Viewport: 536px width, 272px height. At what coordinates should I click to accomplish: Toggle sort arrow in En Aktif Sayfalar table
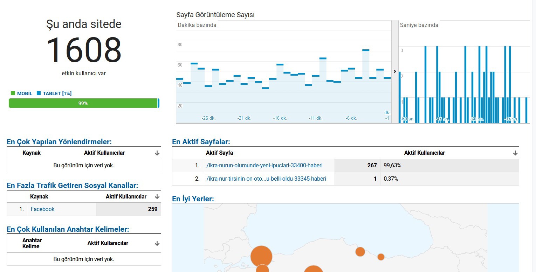point(515,153)
